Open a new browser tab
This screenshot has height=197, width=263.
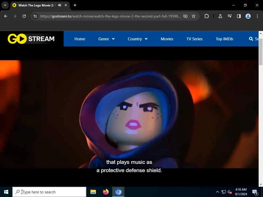[x=75, y=5]
